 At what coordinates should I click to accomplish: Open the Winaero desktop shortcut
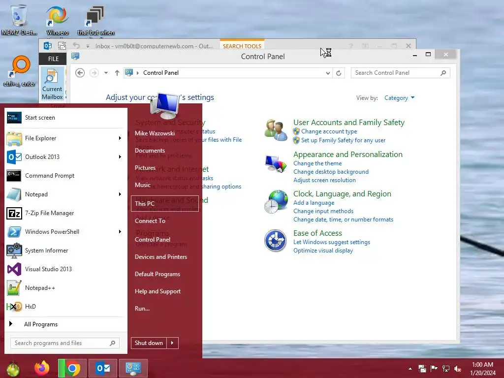(57, 20)
